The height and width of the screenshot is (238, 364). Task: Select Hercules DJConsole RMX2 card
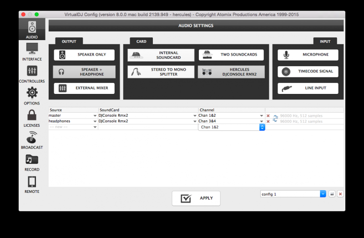231,72
